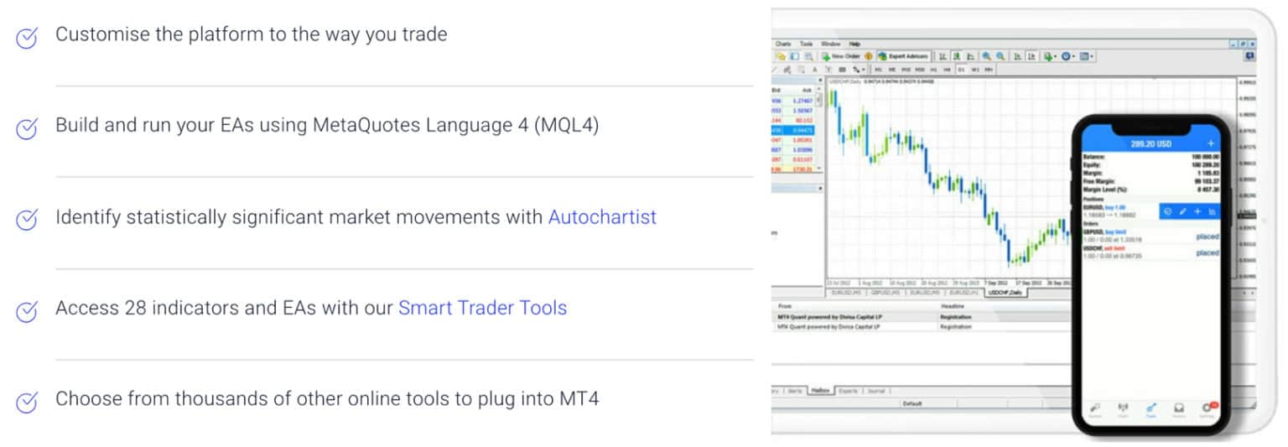Select the D1 timeframe button
Viewport: 1288px width, 447px height.
(x=962, y=70)
